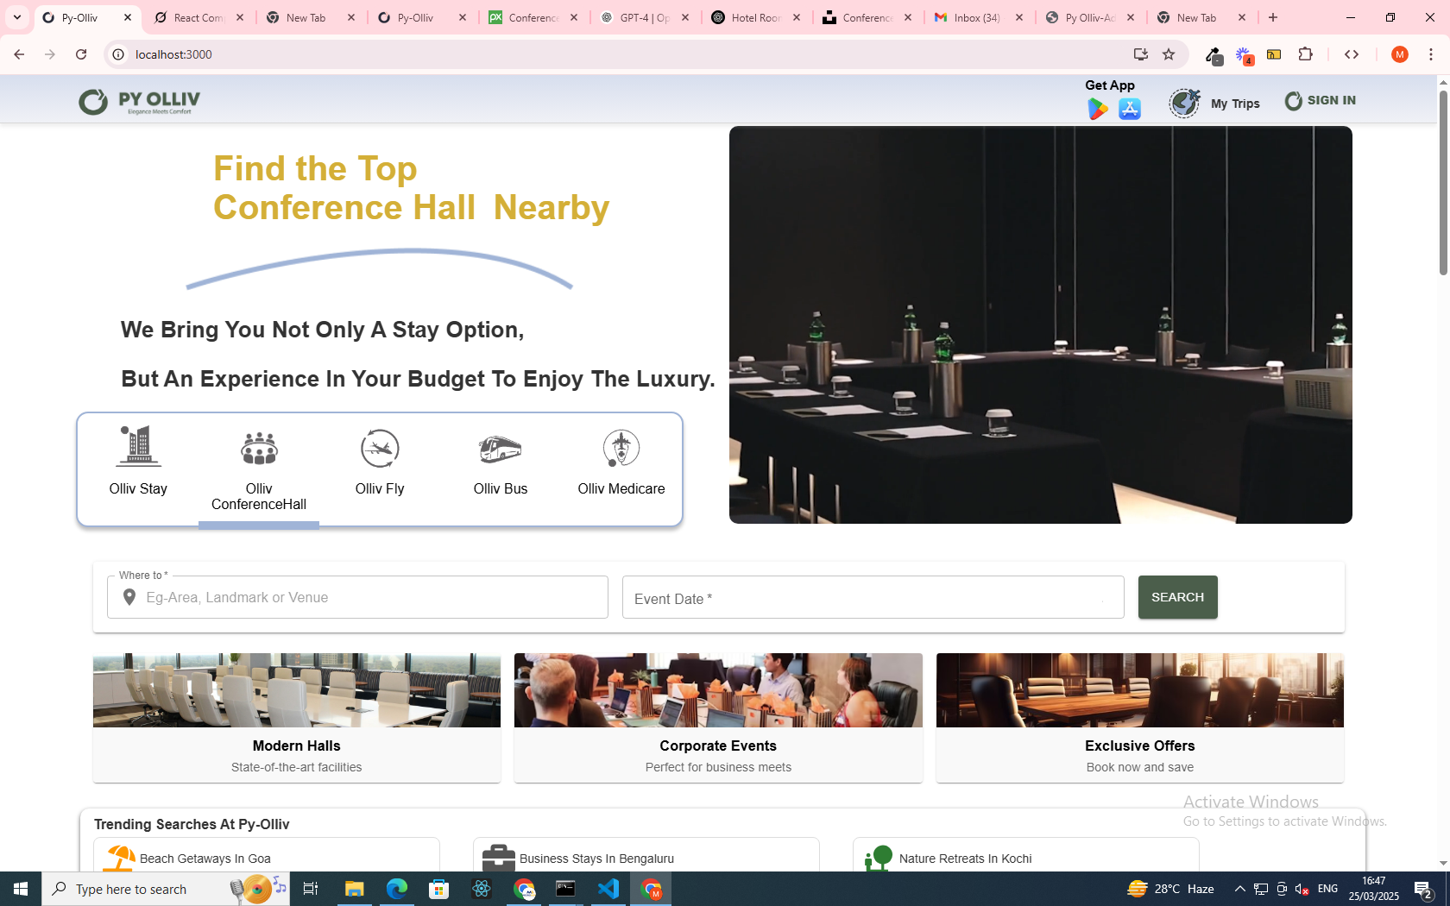
Task: Select the Olliv Stay building icon
Action: click(138, 447)
